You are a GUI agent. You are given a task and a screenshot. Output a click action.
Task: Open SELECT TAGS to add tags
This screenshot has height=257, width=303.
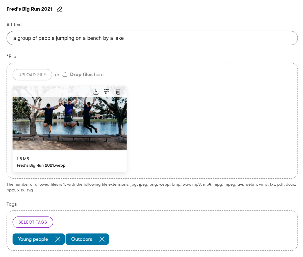point(33,222)
